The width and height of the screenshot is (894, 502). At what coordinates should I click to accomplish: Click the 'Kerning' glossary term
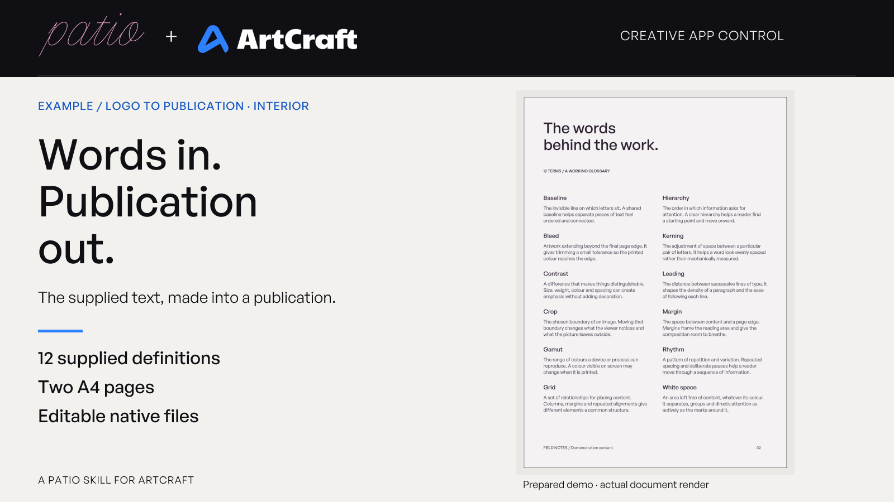[x=673, y=236]
